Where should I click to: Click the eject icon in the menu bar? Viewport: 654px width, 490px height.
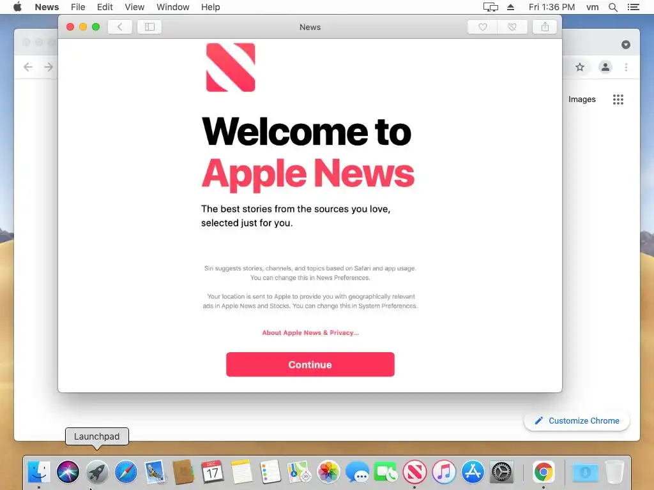pos(510,7)
